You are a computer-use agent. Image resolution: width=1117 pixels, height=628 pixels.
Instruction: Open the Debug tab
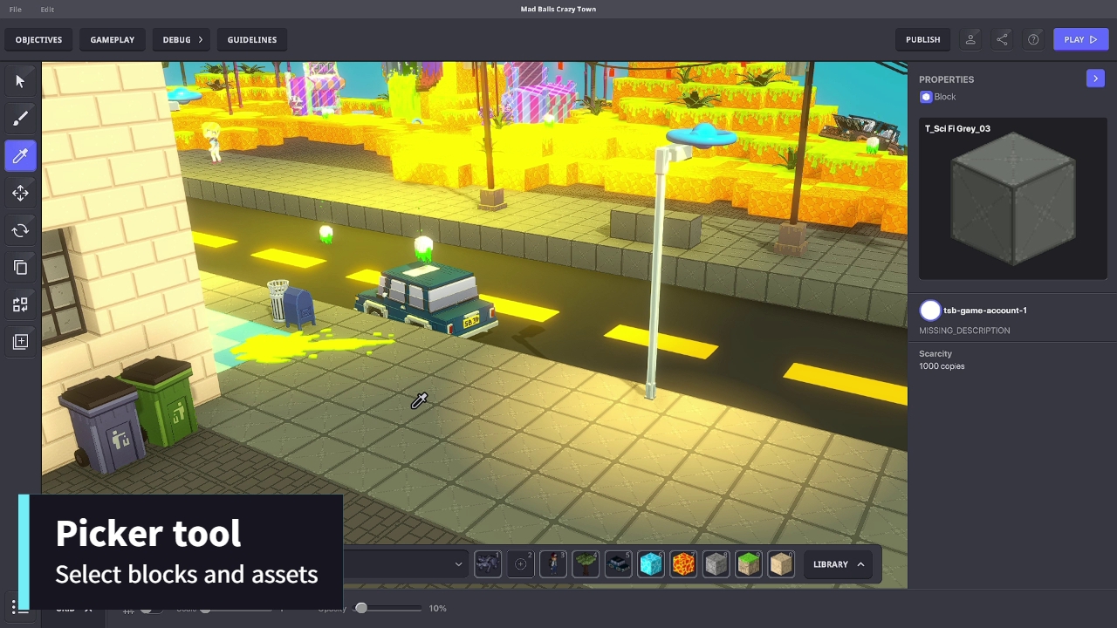[182, 39]
